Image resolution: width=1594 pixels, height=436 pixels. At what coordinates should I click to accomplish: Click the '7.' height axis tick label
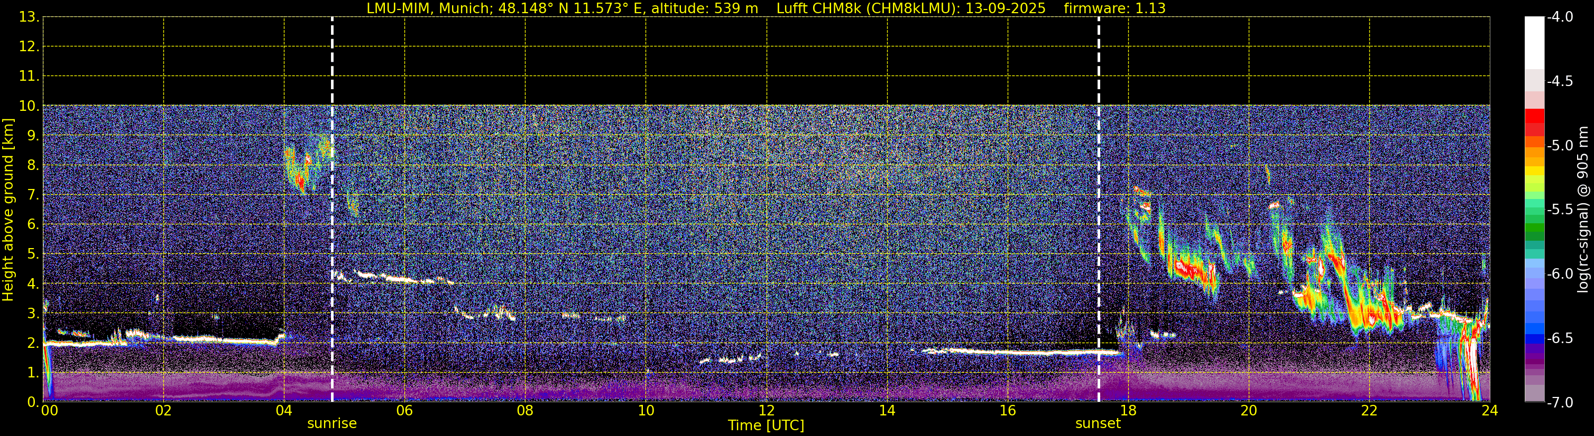pos(33,195)
